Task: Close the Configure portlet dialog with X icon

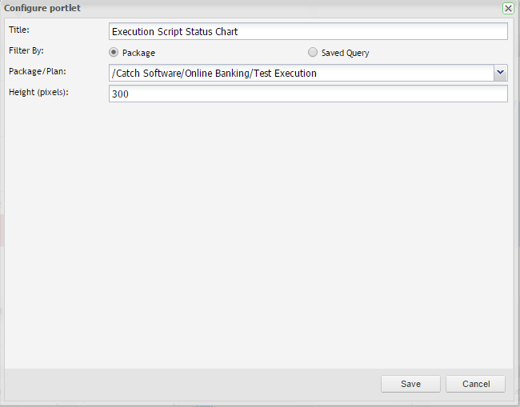Action: (x=508, y=8)
